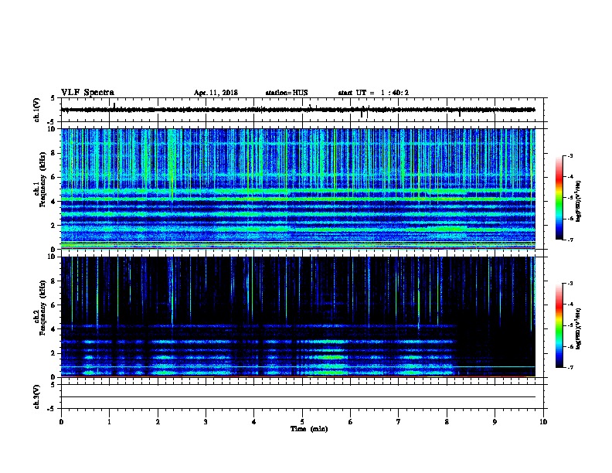Click the "VLF Spectra" plot title
612x473 pixels.
click(x=87, y=93)
